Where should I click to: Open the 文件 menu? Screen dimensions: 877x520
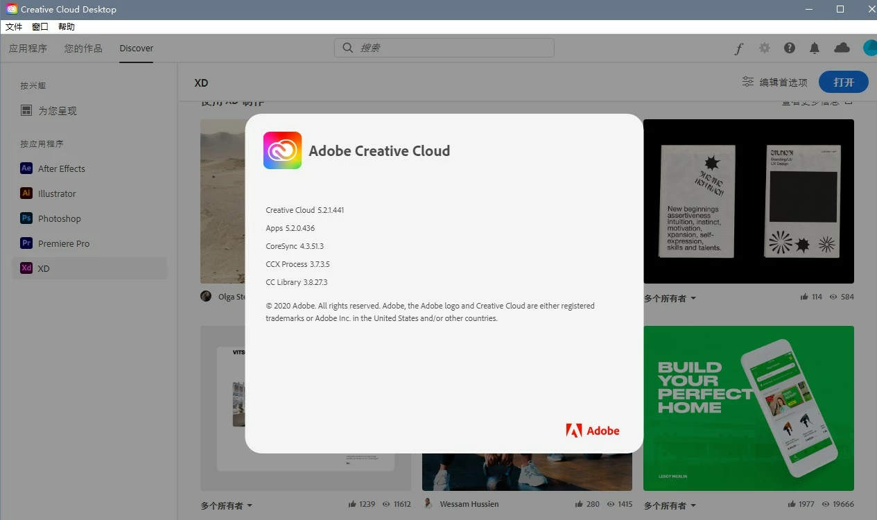14,27
